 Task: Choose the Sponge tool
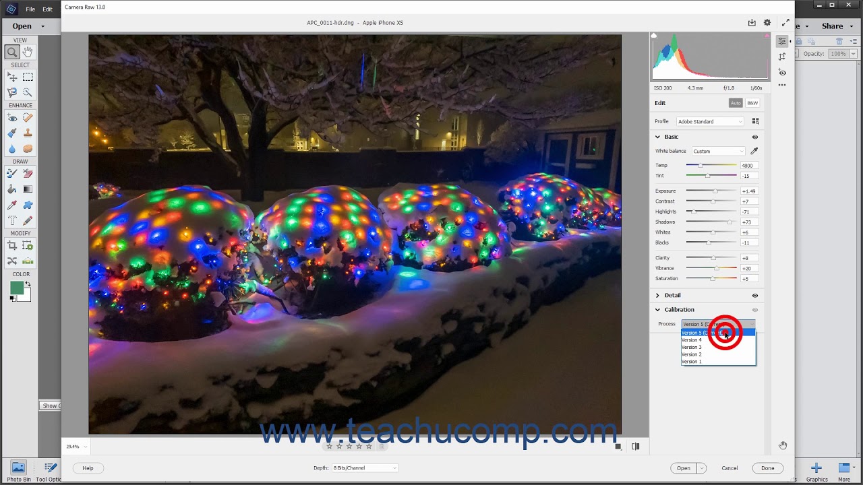[x=28, y=149]
